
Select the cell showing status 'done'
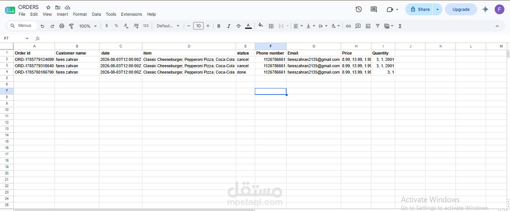(245, 72)
